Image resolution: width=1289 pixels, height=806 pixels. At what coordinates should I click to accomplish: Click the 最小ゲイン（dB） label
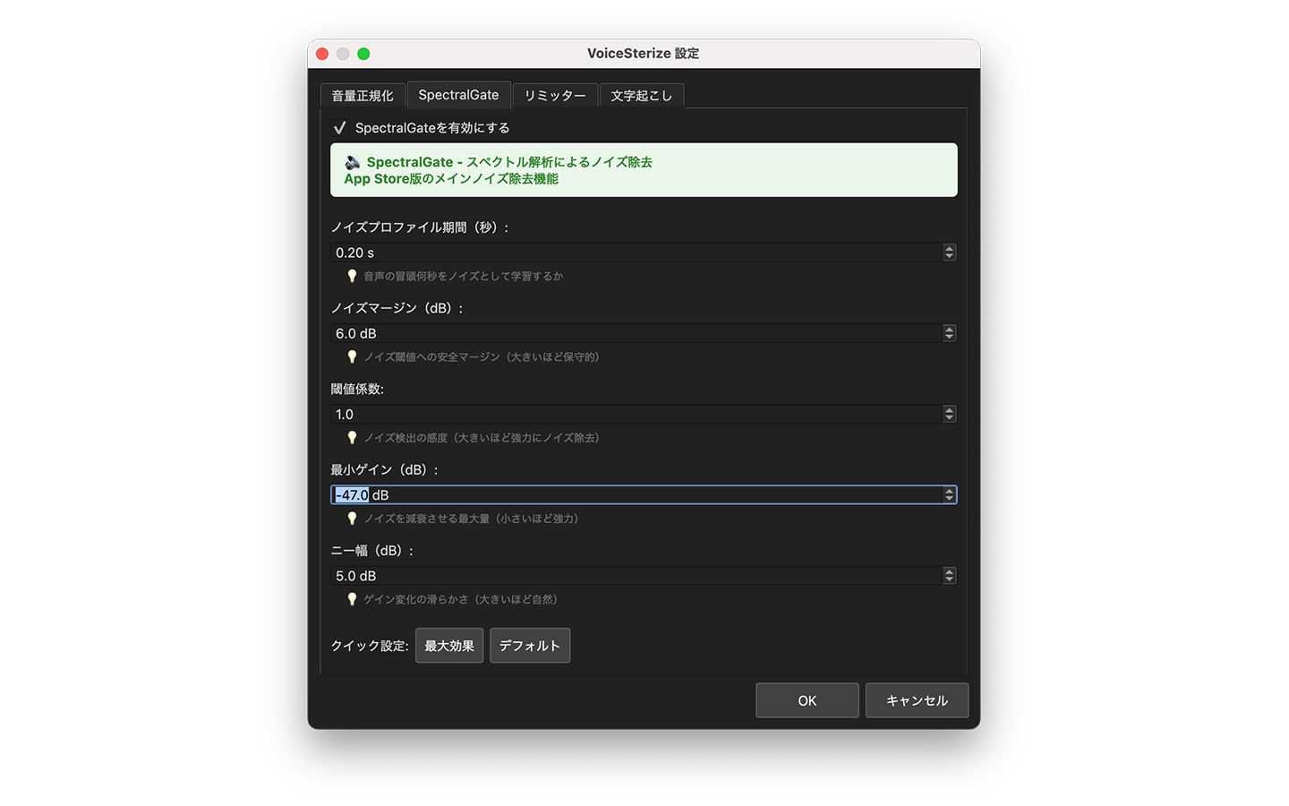tap(385, 469)
